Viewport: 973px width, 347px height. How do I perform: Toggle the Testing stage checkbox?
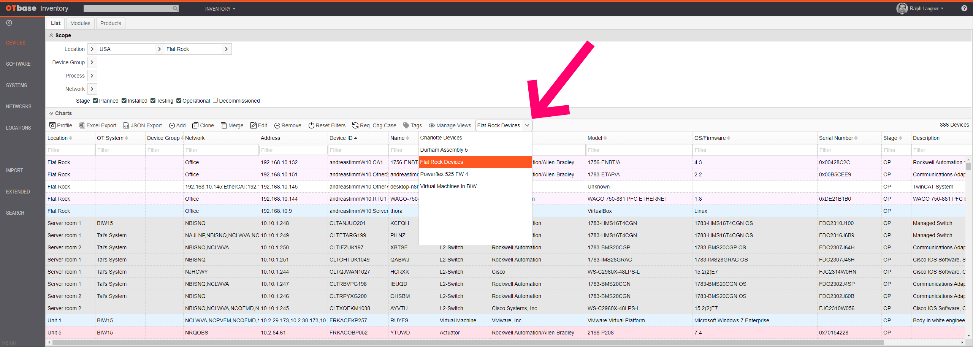153,100
